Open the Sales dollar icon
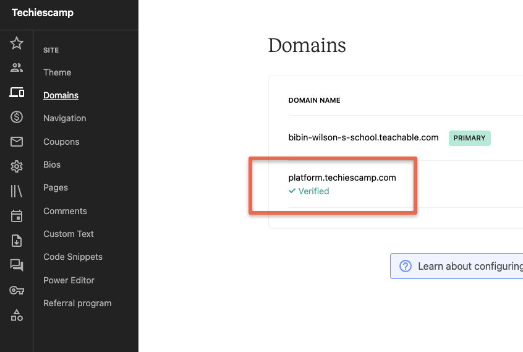This screenshot has width=523, height=352. tap(16, 117)
